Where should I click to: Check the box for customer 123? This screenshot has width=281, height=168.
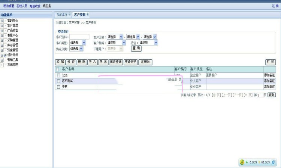(x=58, y=75)
